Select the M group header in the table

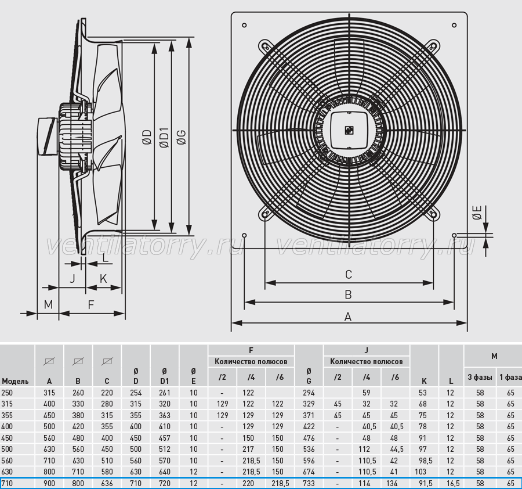tap(494, 356)
